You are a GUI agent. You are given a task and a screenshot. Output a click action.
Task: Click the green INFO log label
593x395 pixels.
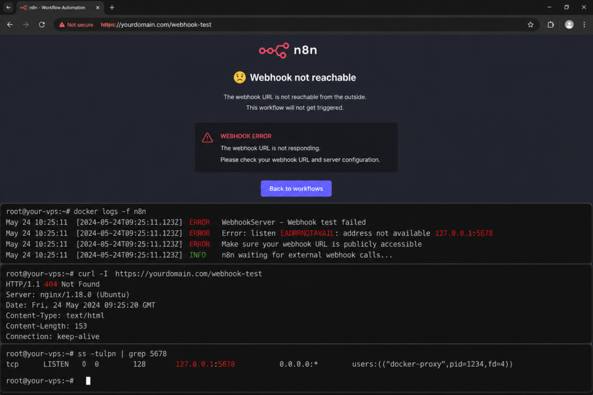[197, 255]
